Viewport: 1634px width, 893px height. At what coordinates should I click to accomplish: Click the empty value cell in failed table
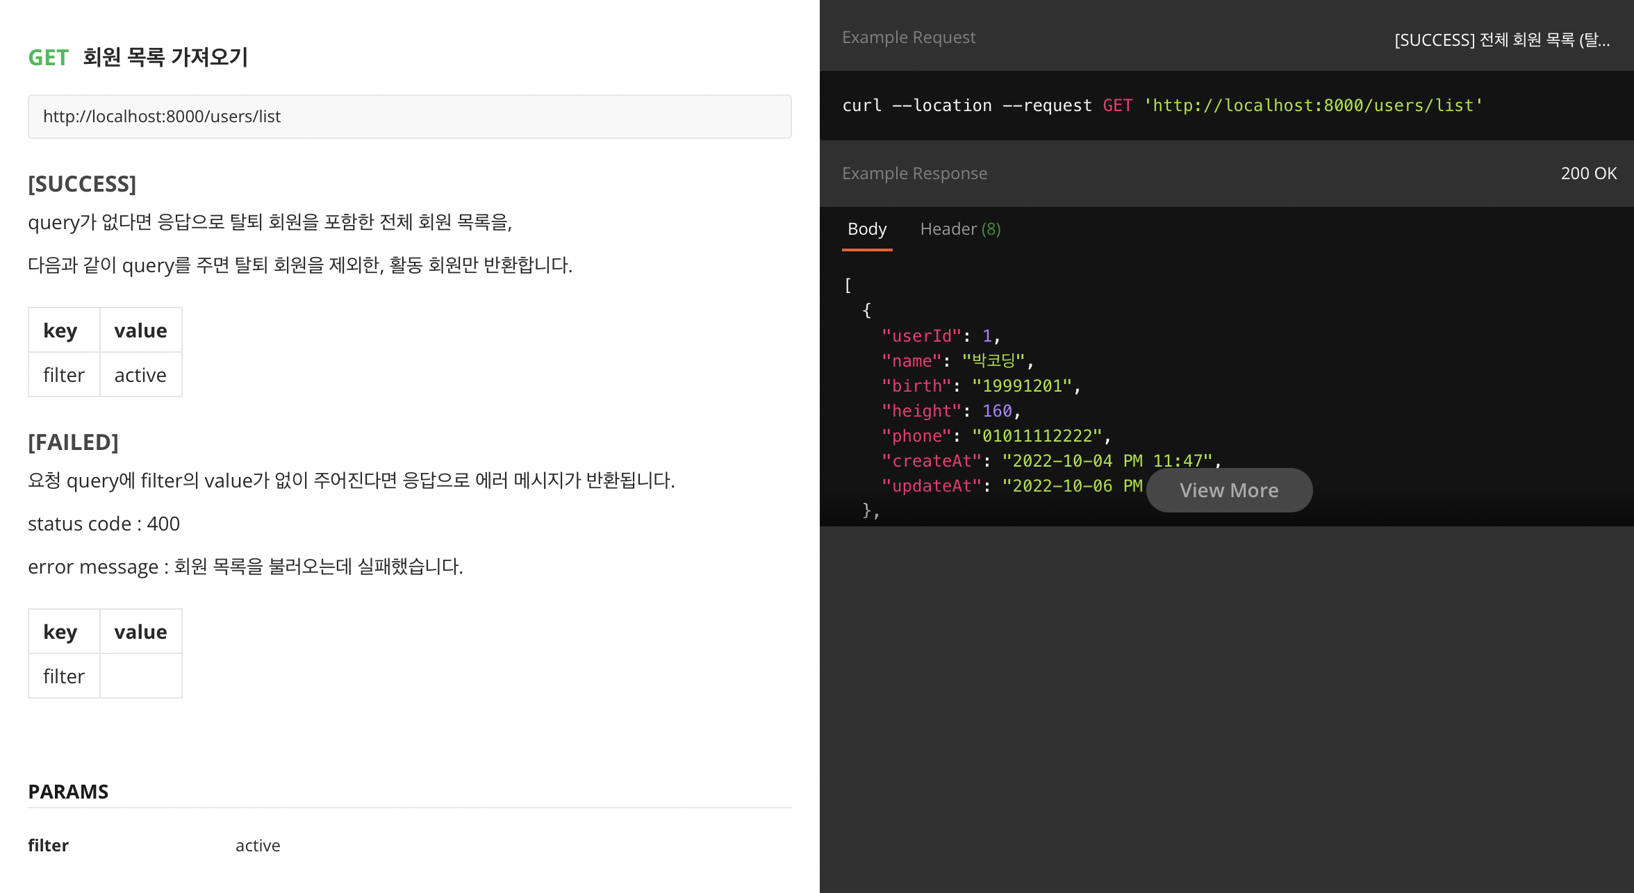coord(140,676)
